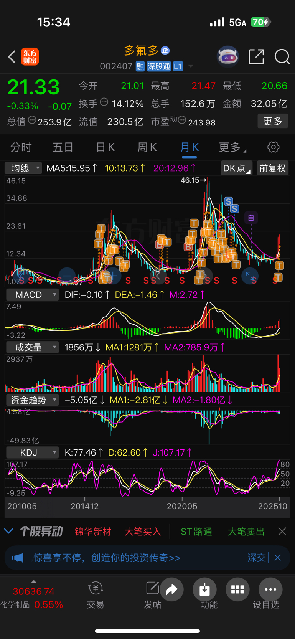295x639 pixels.
Task: Open the 资金趋势 indicator dropdown
Action: [32, 400]
